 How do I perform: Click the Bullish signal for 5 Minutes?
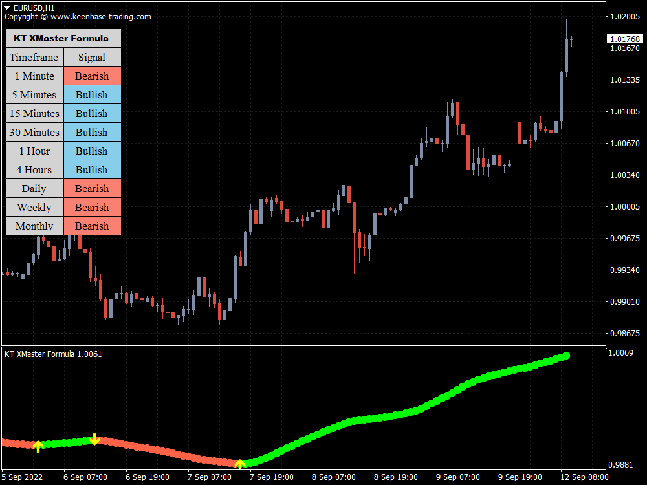pyautogui.click(x=93, y=95)
